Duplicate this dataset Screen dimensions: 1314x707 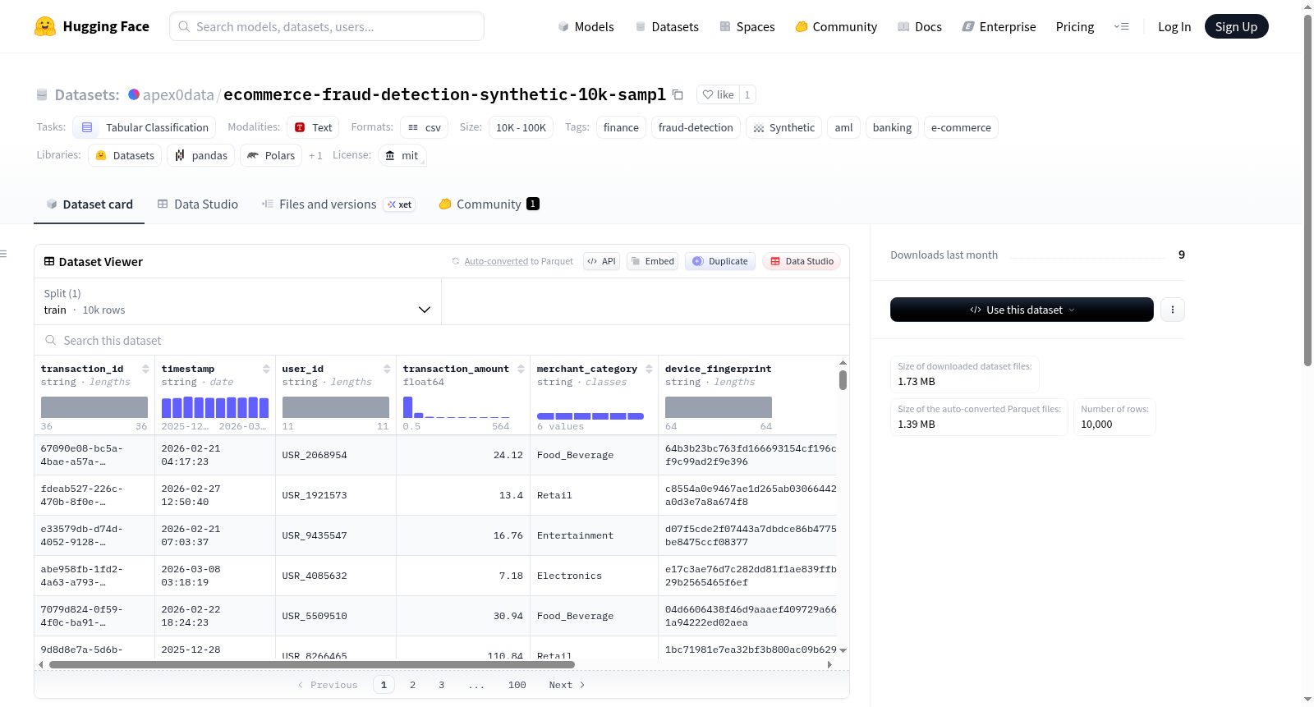(x=720, y=261)
